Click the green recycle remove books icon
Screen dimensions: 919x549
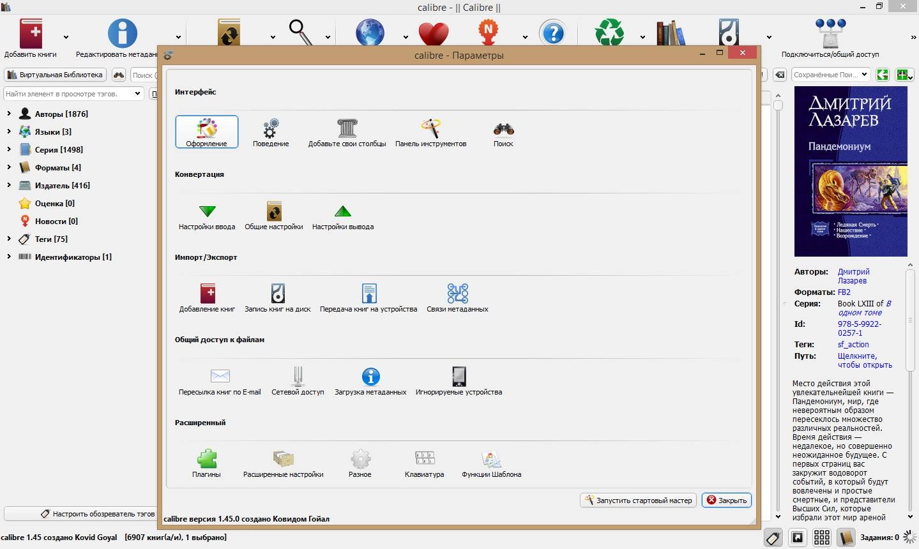tap(609, 33)
